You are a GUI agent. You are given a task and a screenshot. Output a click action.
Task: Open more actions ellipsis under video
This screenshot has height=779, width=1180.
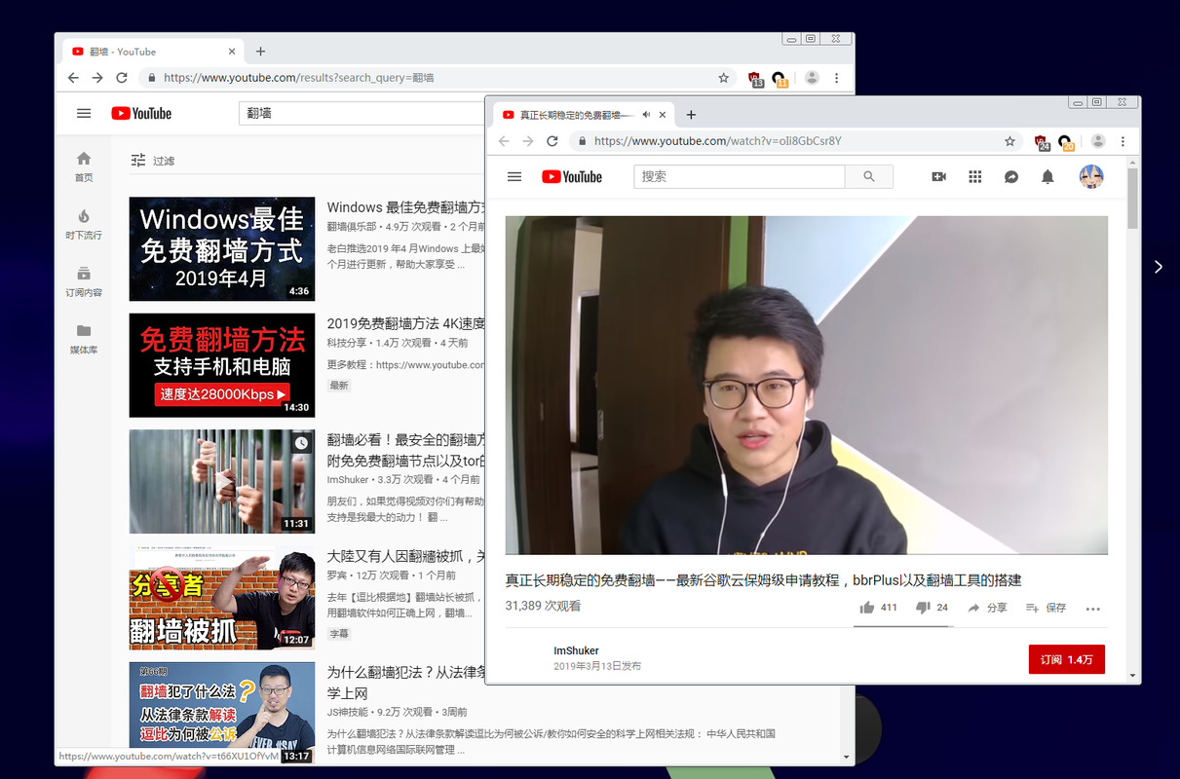[1092, 609]
